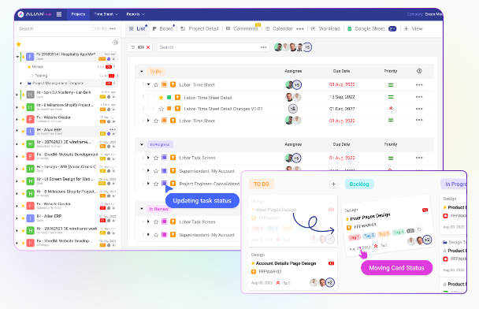This screenshot has height=309, width=479.
Task: Open more menu for In Progress Labor Task Screen
Action: [x=419, y=158]
